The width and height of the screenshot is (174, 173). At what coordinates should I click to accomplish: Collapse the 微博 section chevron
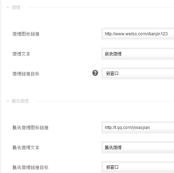click(8, 7)
